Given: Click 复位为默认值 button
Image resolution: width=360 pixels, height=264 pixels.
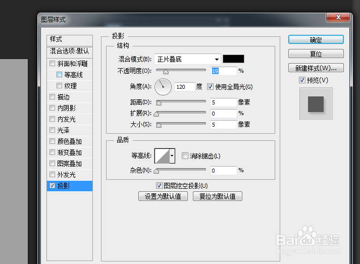Looking at the screenshot, I should pos(218,196).
